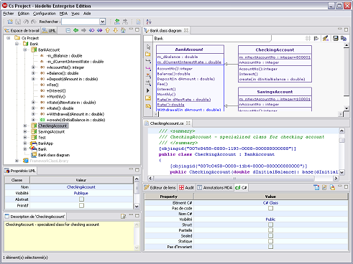353x264 pixels.
Task: Click the home up icon in explorer toolbar
Action: point(123,30)
